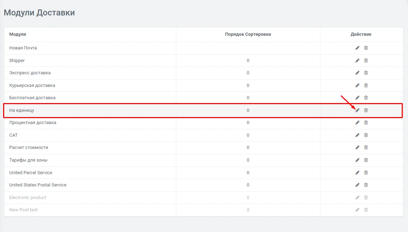Image resolution: width=408 pixels, height=232 pixels.
Task: Click trash icon for New Post test
Action: point(366,210)
